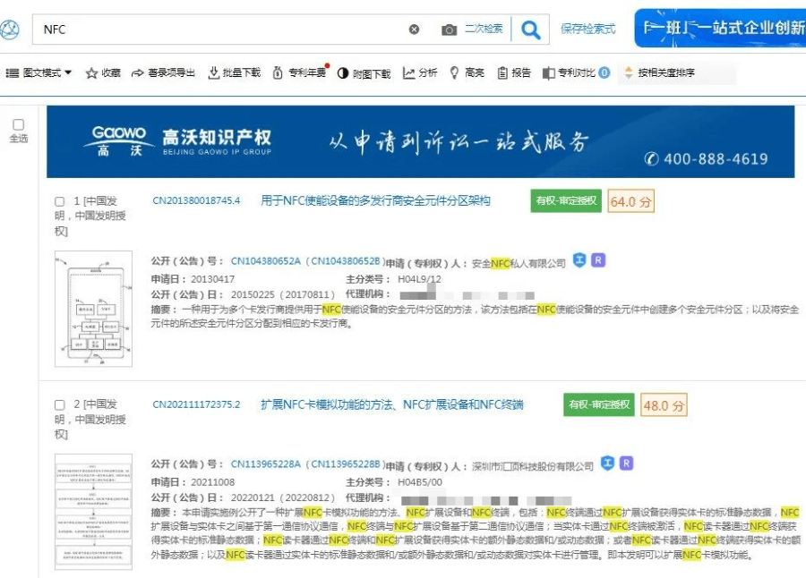Viewport: 806px width, 578px height.
Task: Click the first patent's drawing thumbnail
Action: coord(93,309)
